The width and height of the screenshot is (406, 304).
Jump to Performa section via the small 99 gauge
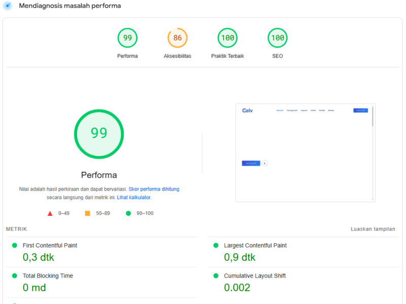(127, 38)
